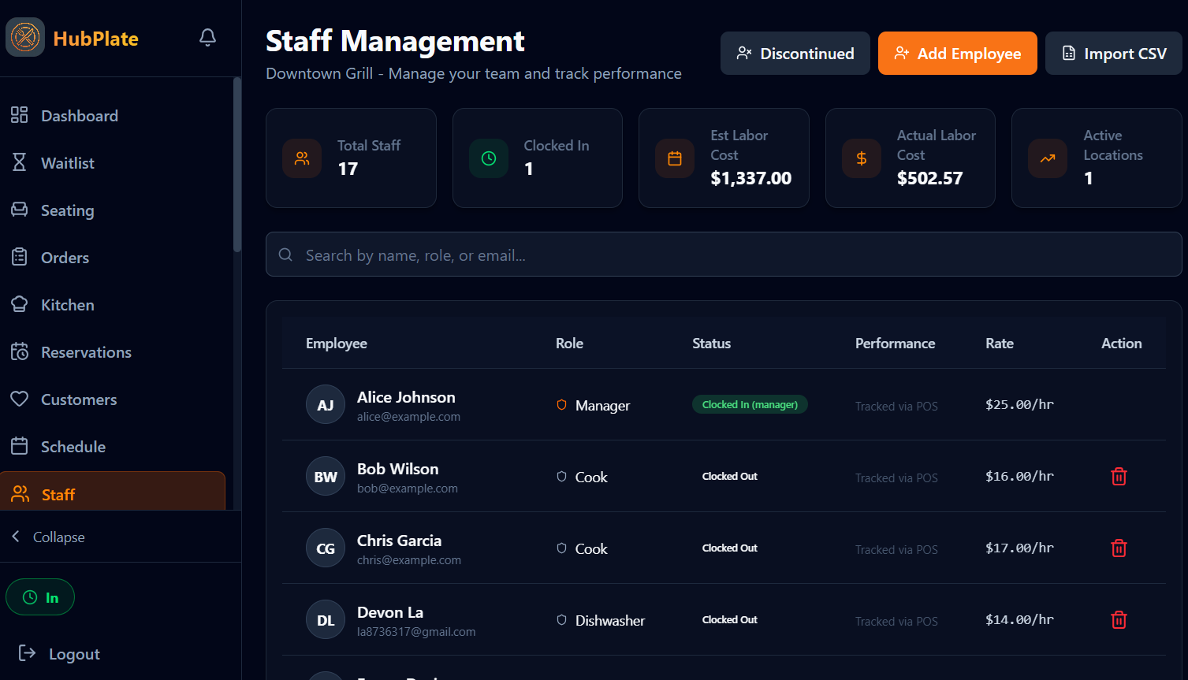Click the $25.00/hr rate
Image resolution: width=1188 pixels, height=680 pixels.
pyautogui.click(x=1019, y=404)
